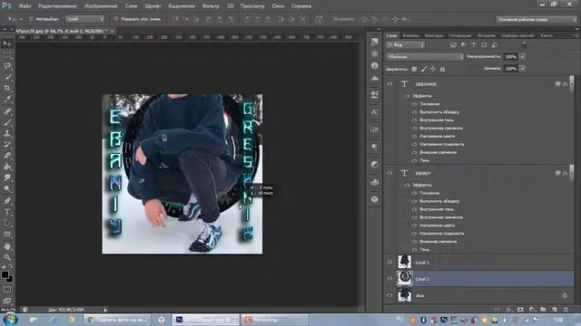Viewport: 581px width, 326px height.
Task: Select the Rectangular Marquee tool
Action: click(7, 55)
